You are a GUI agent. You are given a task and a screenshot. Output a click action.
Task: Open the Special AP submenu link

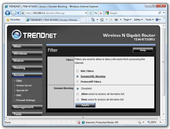(22, 91)
